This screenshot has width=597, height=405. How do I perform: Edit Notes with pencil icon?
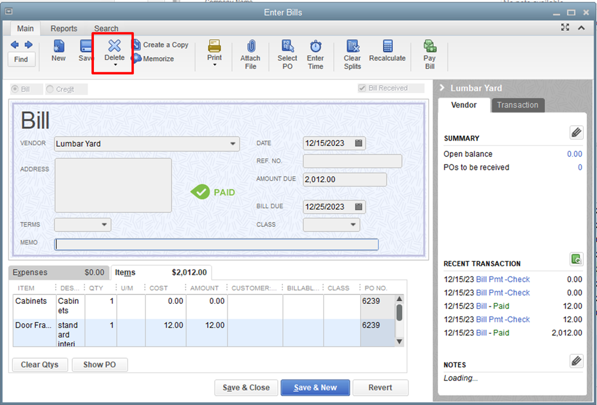pos(577,361)
